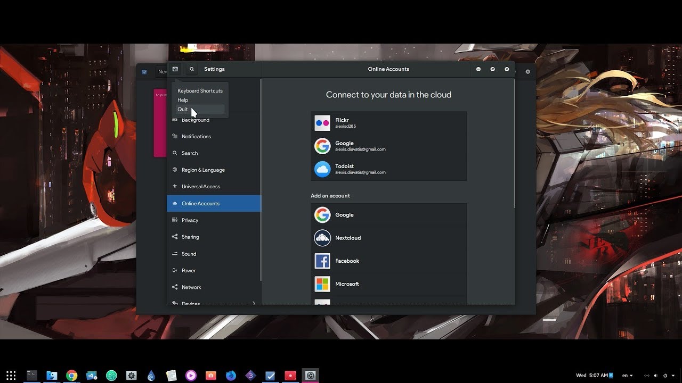Screen dimensions: 682x383
Task: Open the Privacy settings panel
Action: pos(214,220)
